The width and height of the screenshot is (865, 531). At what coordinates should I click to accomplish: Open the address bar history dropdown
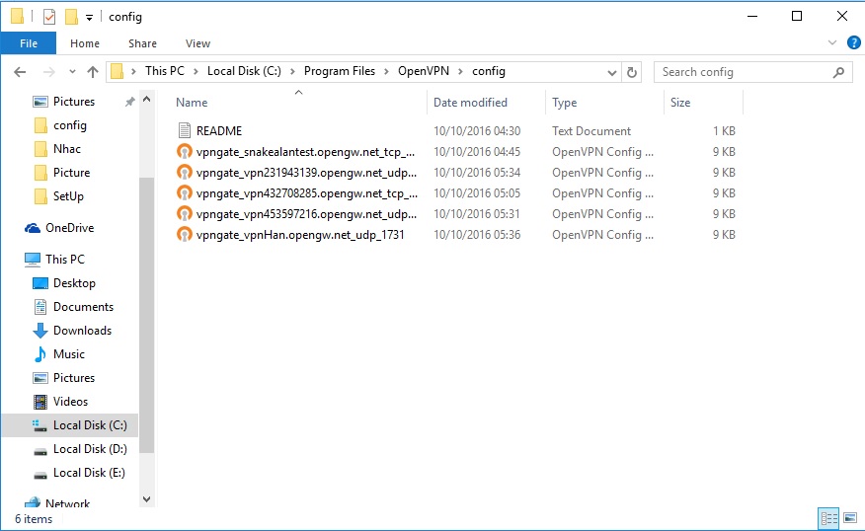[x=612, y=72]
